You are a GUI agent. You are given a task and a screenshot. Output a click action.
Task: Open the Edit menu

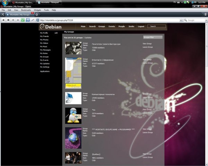tap(9, 10)
